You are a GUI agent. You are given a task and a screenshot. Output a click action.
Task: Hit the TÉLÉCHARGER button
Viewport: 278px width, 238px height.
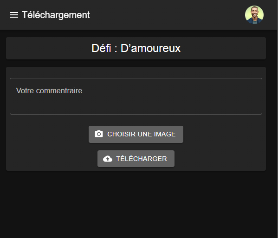click(136, 159)
